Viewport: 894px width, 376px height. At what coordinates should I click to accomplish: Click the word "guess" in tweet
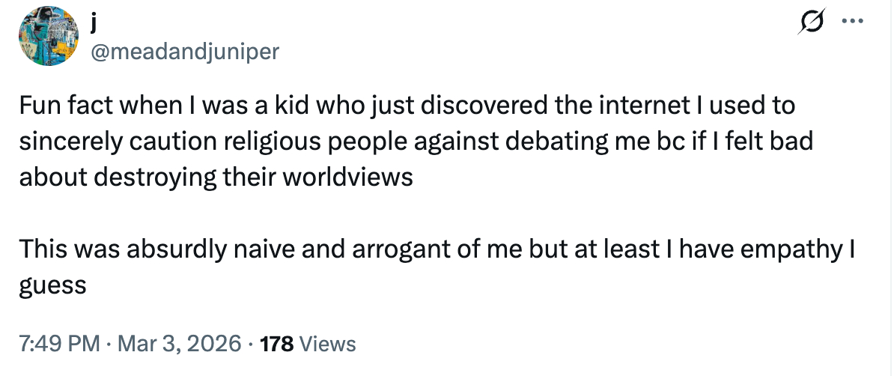point(53,285)
